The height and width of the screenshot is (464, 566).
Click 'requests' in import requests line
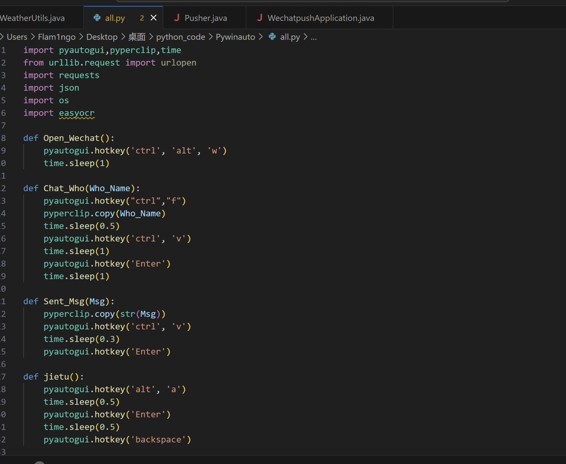click(x=79, y=75)
